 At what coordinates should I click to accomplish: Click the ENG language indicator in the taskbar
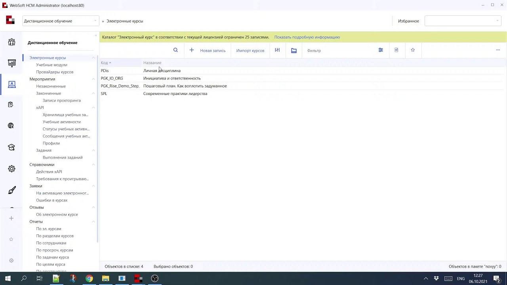tap(461, 279)
